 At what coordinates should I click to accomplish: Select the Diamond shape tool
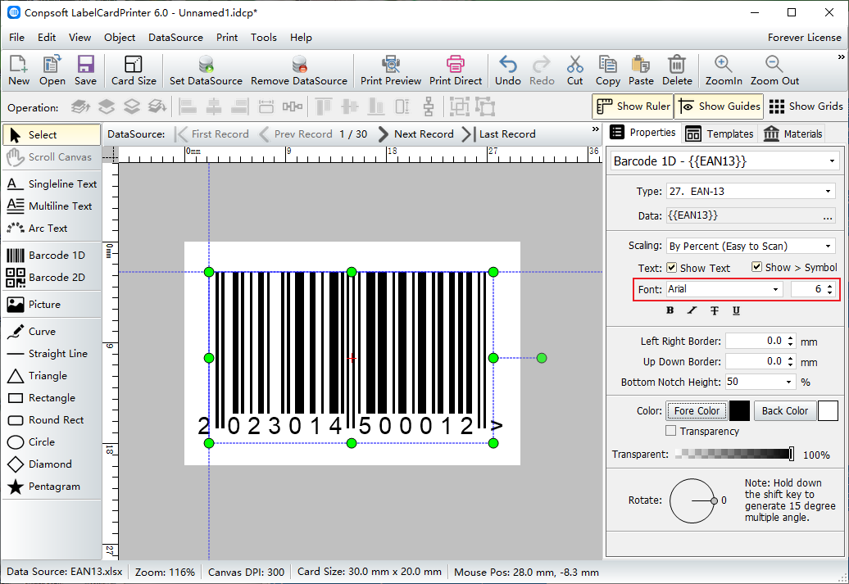(x=52, y=464)
